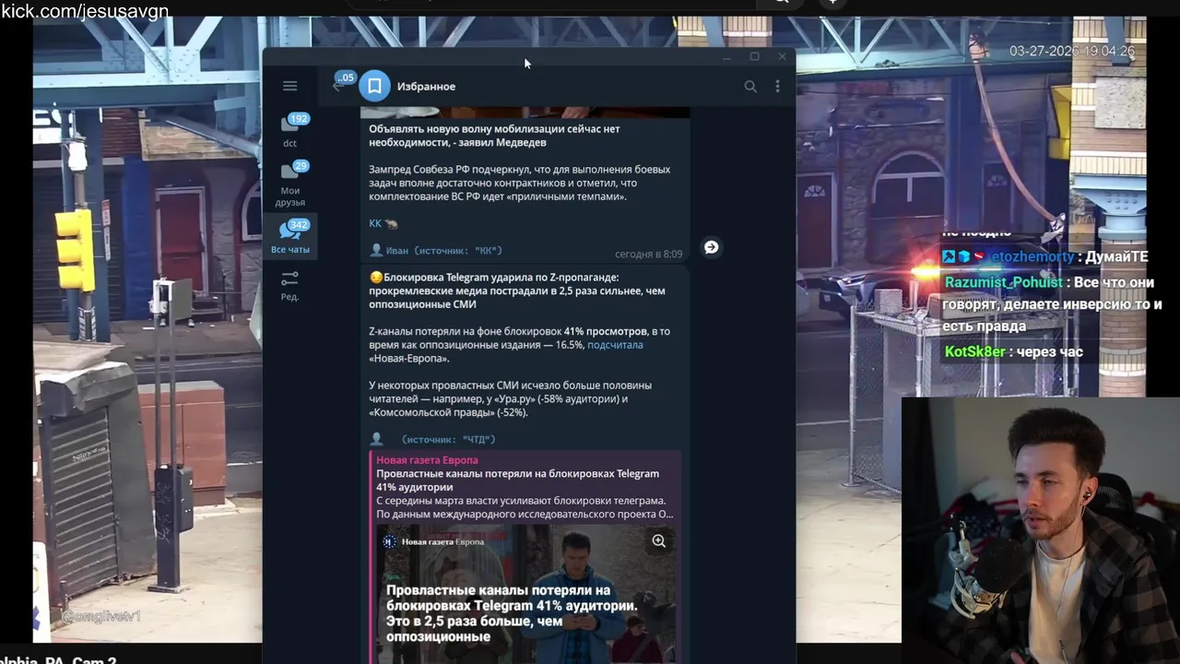Click the Избранное chat title

[426, 86]
